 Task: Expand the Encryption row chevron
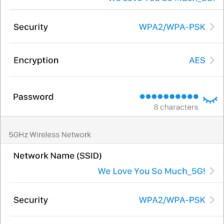tap(212, 60)
